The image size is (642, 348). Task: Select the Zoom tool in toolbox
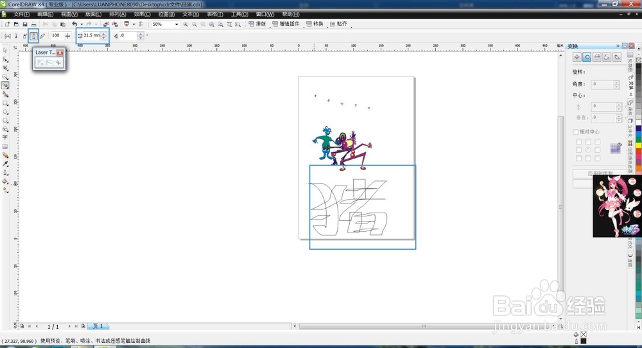click(x=5, y=76)
